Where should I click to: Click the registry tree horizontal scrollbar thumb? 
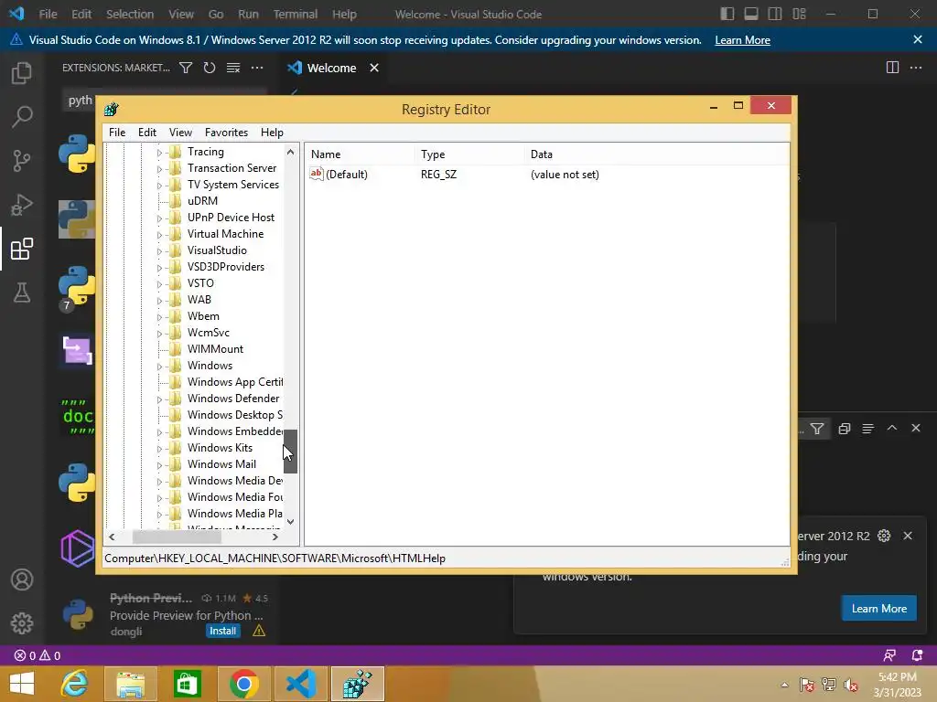[x=177, y=537]
